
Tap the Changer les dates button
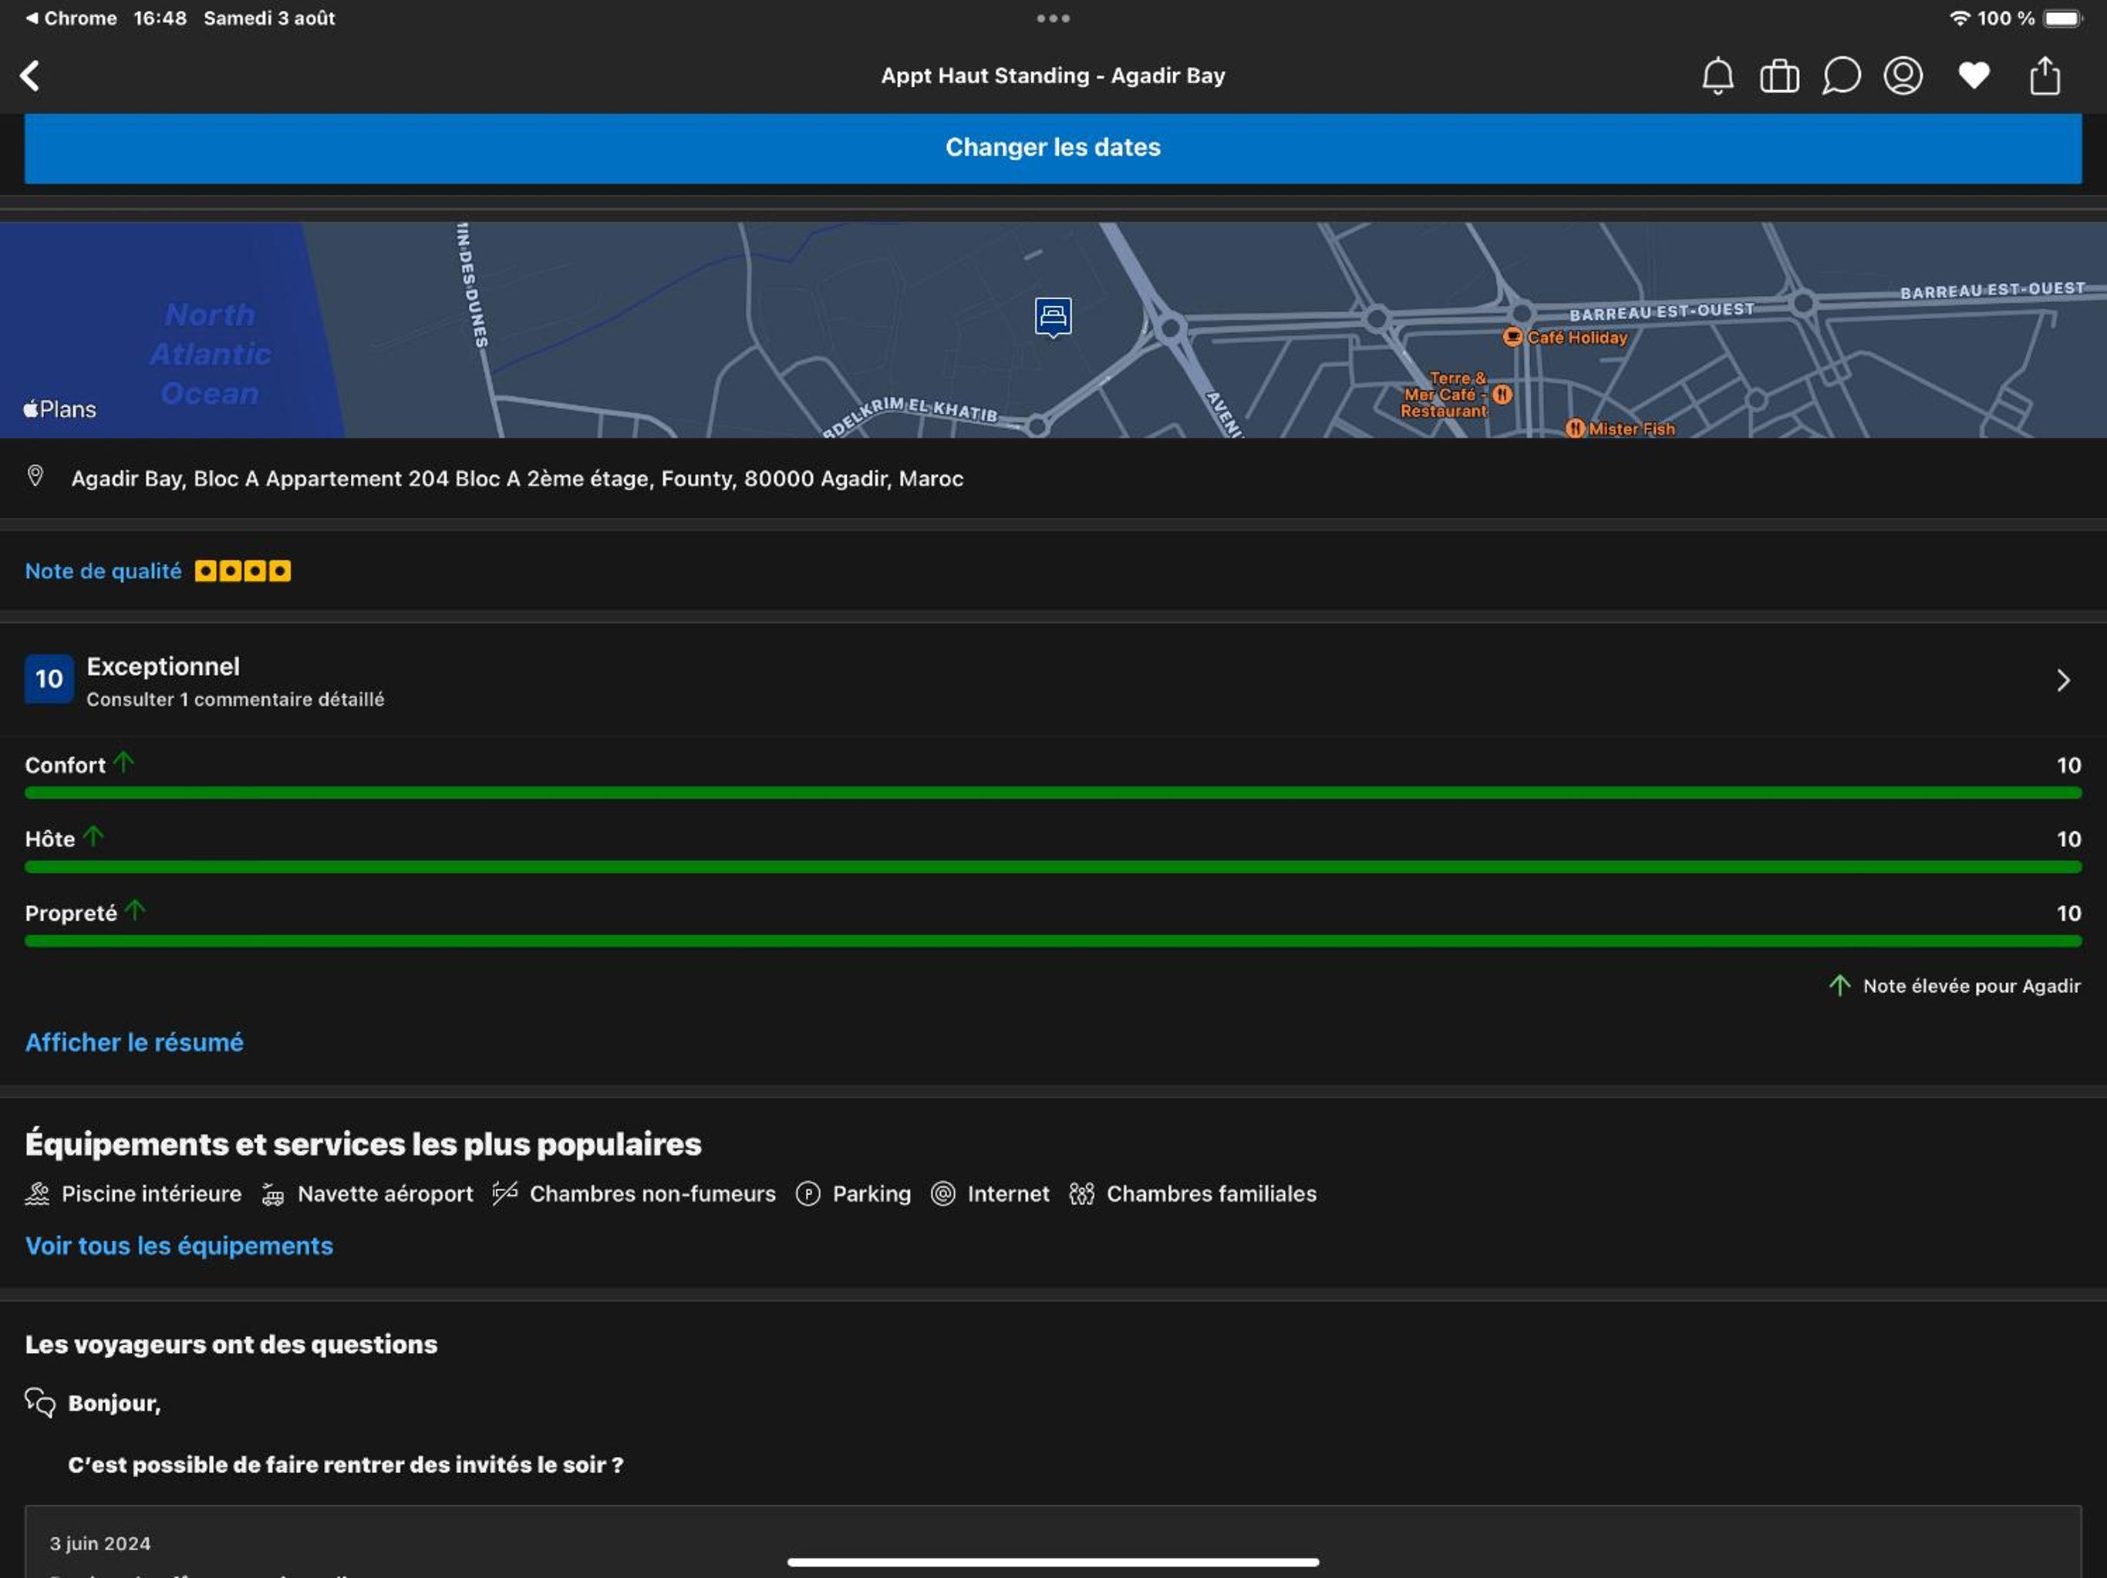pyautogui.click(x=1053, y=147)
